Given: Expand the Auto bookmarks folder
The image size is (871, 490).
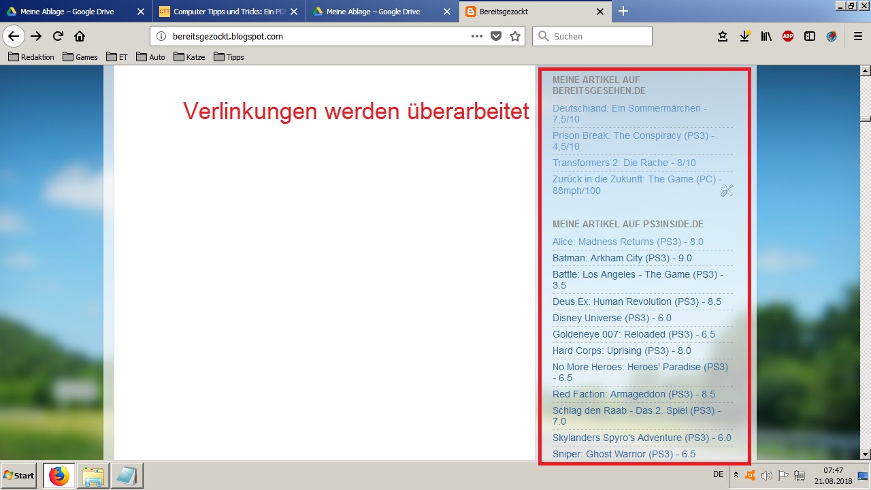Looking at the screenshot, I should (150, 57).
